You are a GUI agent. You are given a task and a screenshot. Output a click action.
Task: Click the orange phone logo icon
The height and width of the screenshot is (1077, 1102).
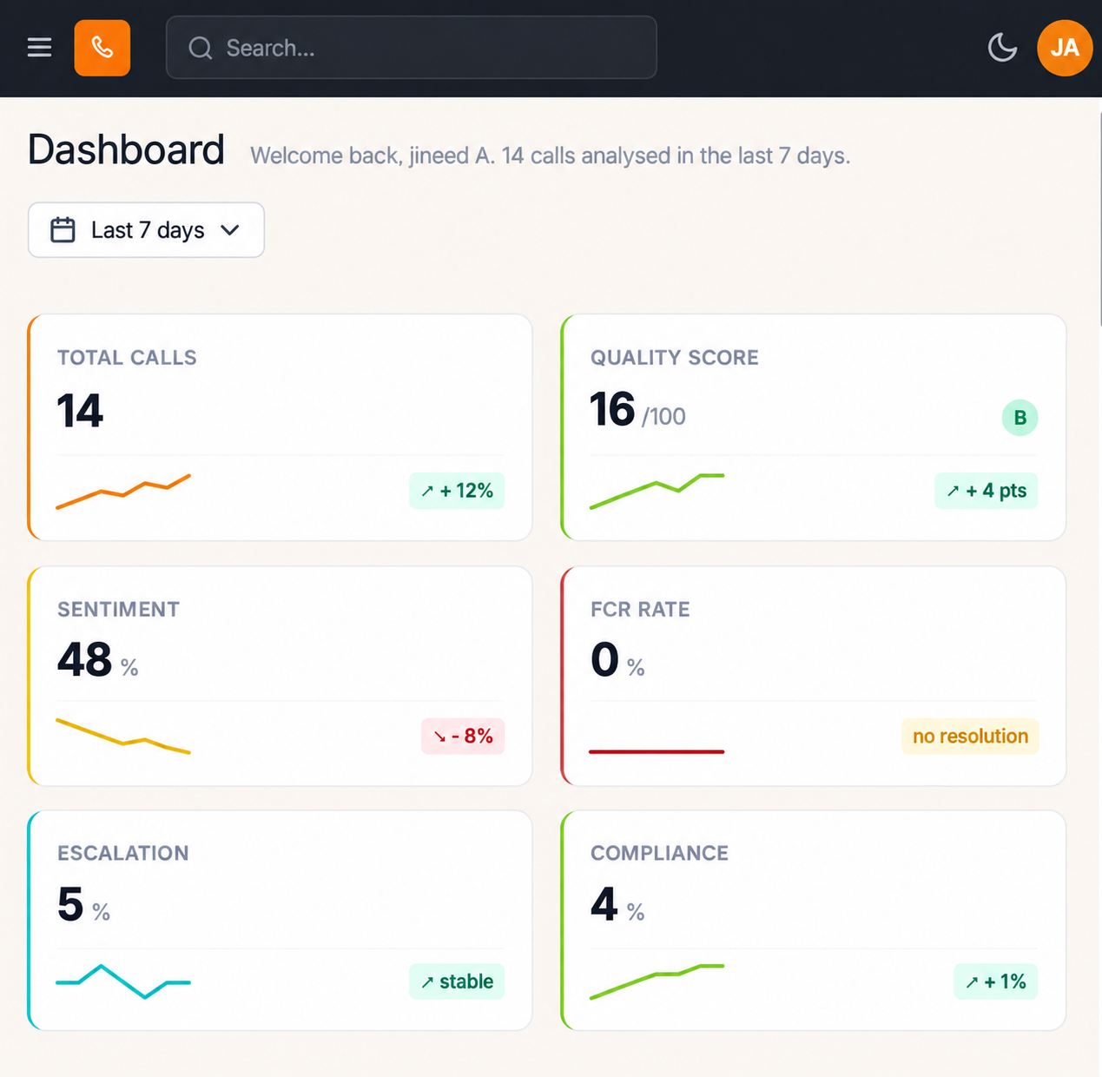click(x=102, y=48)
